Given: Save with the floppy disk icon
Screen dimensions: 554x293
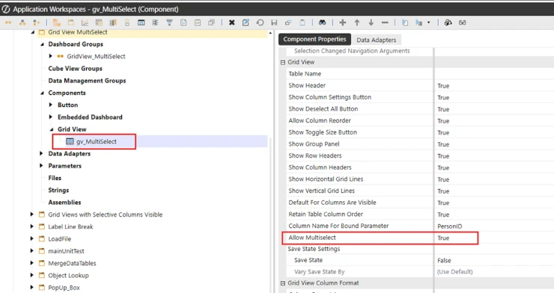Looking at the screenshot, I should (274, 22).
